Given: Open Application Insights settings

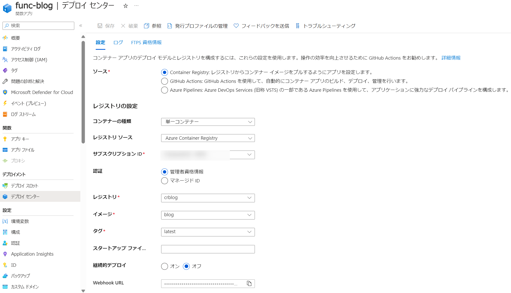Looking at the screenshot, I should coord(32,254).
